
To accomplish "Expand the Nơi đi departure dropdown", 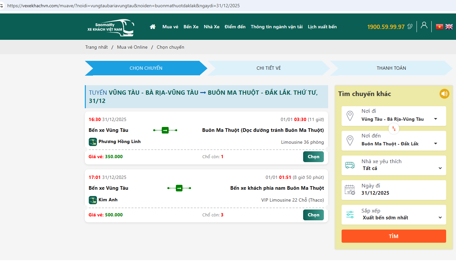I will pyautogui.click(x=435, y=119).
